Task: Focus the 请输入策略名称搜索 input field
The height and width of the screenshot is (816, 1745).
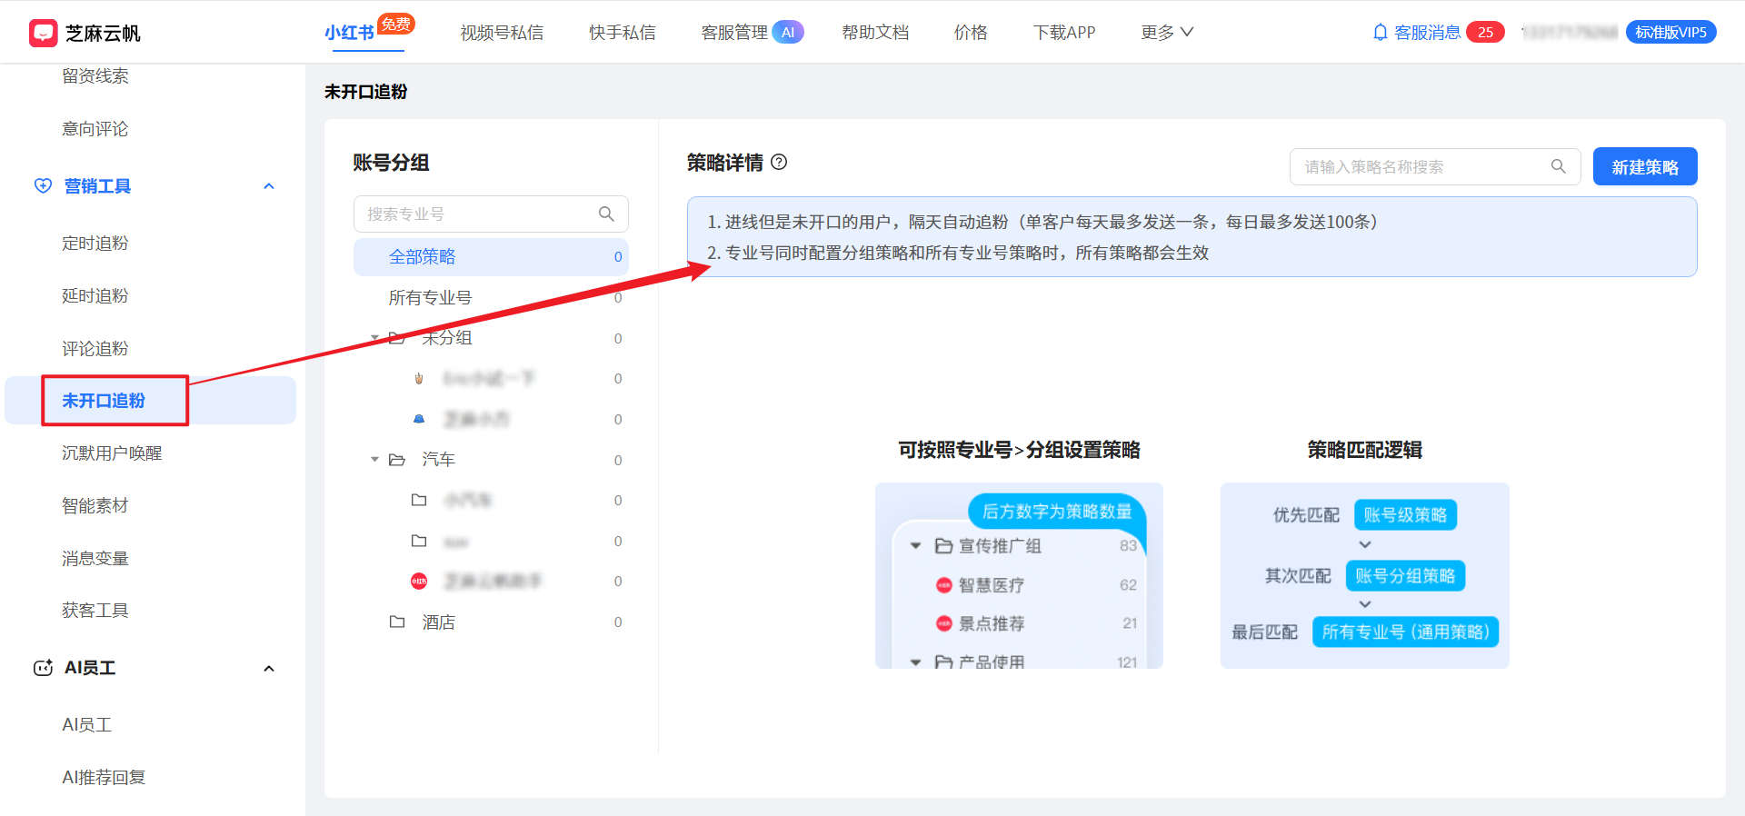Action: click(x=1435, y=166)
